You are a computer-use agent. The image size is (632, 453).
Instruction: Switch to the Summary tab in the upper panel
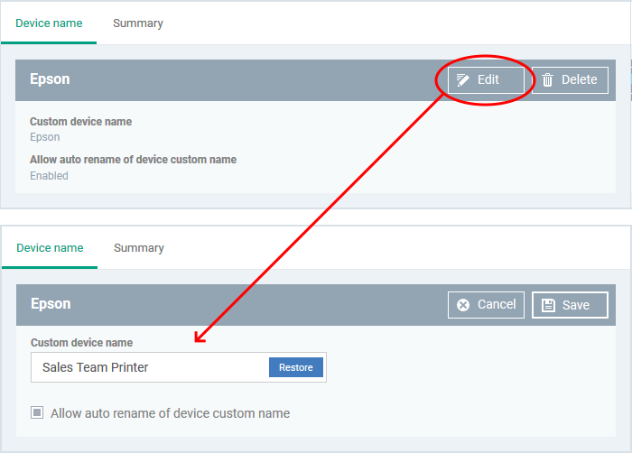point(138,23)
